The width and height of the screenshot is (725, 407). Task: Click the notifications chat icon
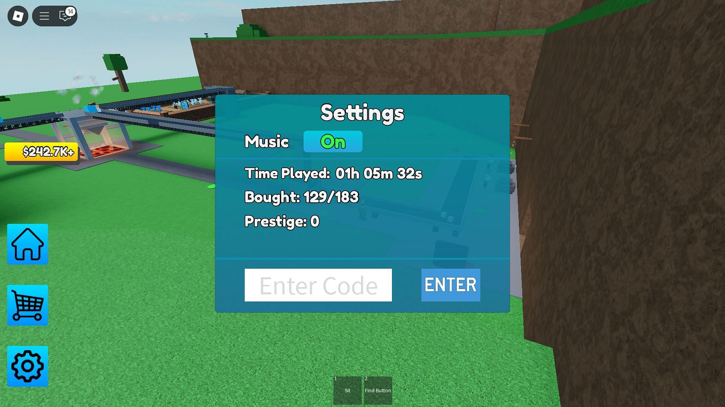[x=65, y=16]
